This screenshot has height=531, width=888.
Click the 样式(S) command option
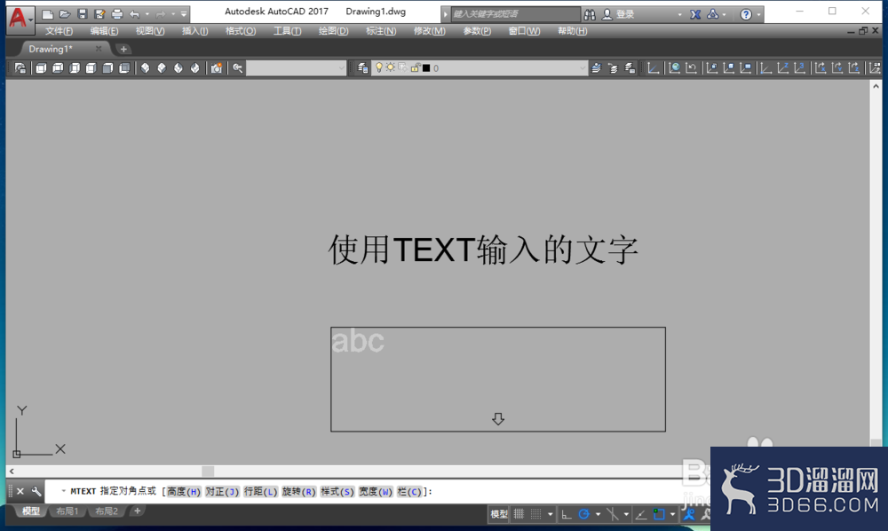337,491
